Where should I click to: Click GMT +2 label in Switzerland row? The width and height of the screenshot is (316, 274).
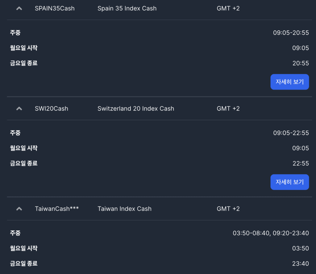pos(228,108)
